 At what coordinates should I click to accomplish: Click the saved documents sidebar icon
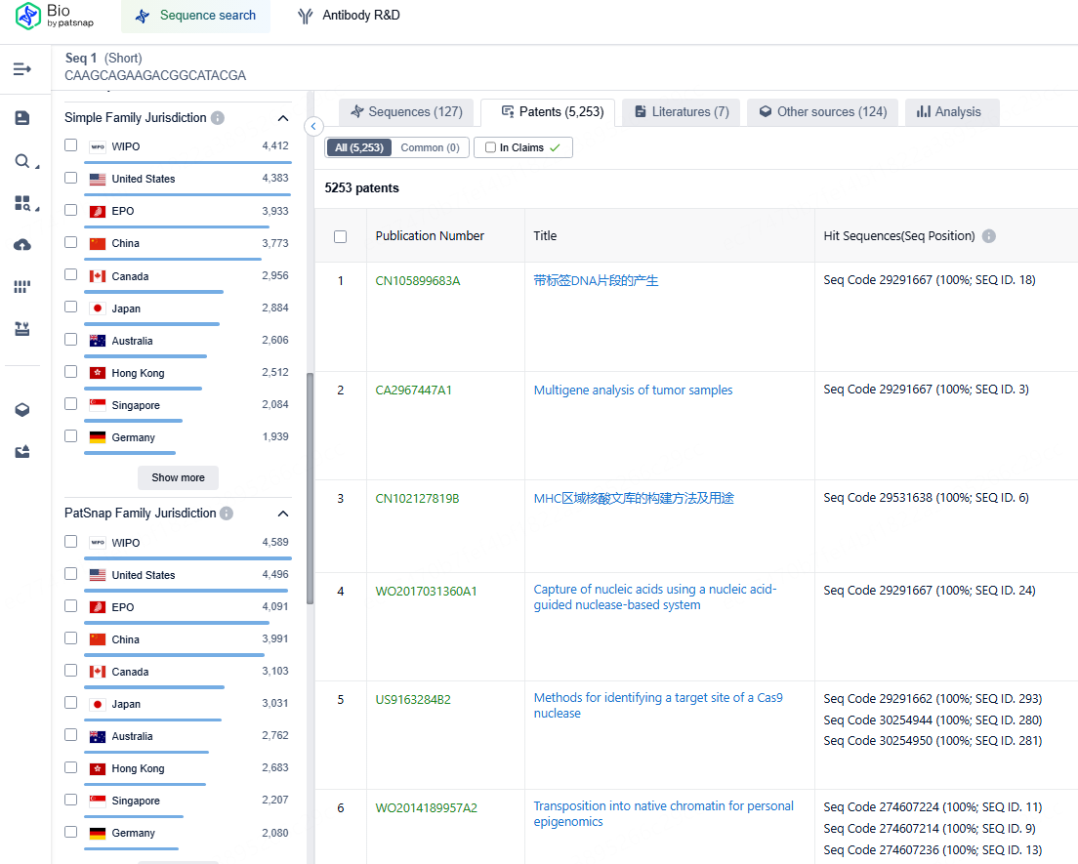point(21,118)
